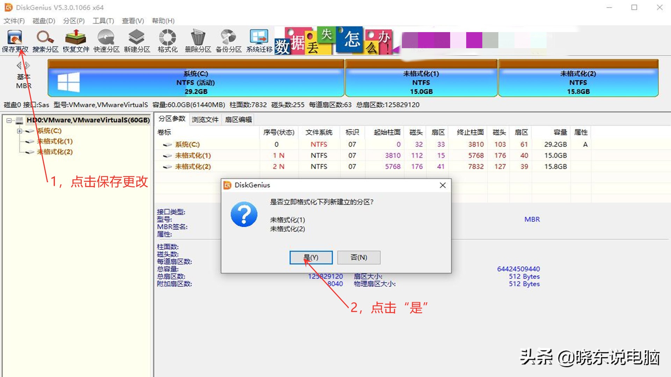Select the 未格式化(2) tree item
The width and height of the screenshot is (671, 377).
54,152
